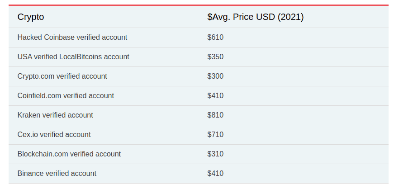Image resolution: width=394 pixels, height=189 pixels.
Task: Click the $410 price for Coinfield.com
Action: click(215, 95)
